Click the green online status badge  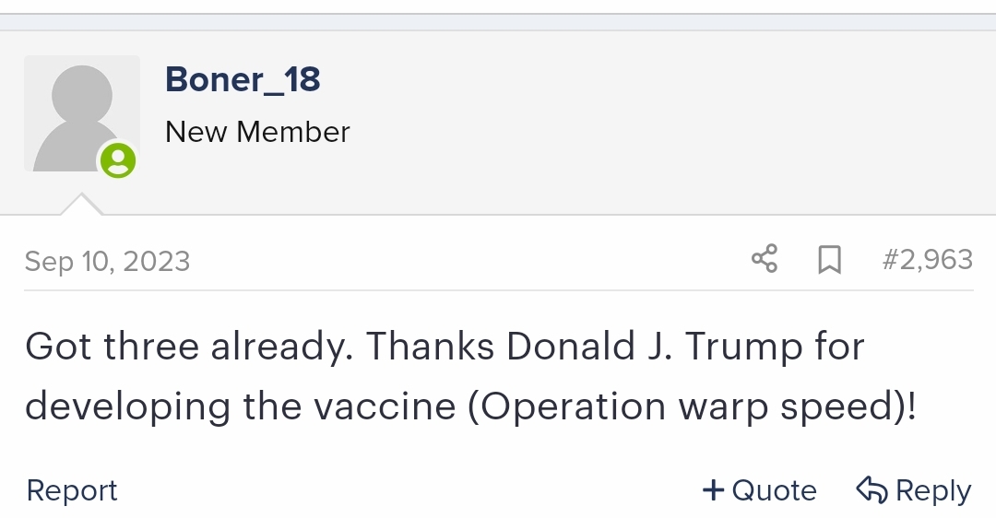click(118, 160)
